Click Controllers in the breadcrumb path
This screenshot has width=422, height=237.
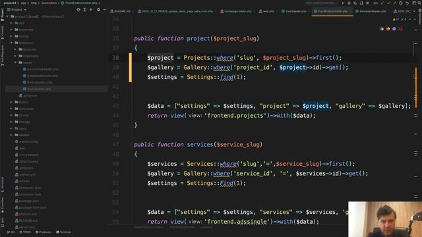click(49, 3)
